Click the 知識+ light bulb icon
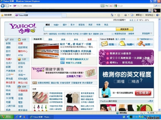The width and height of the screenshot is (161, 120). 123,44
